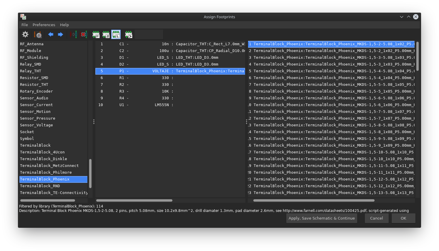Image resolution: width=439 pixels, height=251 pixels.
Task: Click Apply, Save Schematic & Continue
Action: pyautogui.click(x=322, y=218)
